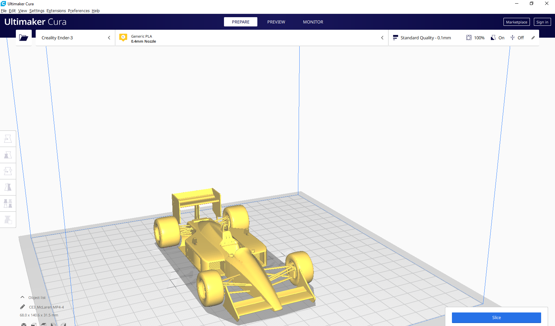The height and width of the screenshot is (326, 555).
Task: Click the support structure icon
Action: 493,38
